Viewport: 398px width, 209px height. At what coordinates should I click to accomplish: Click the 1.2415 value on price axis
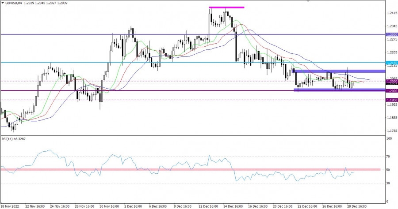pyautogui.click(x=392, y=14)
